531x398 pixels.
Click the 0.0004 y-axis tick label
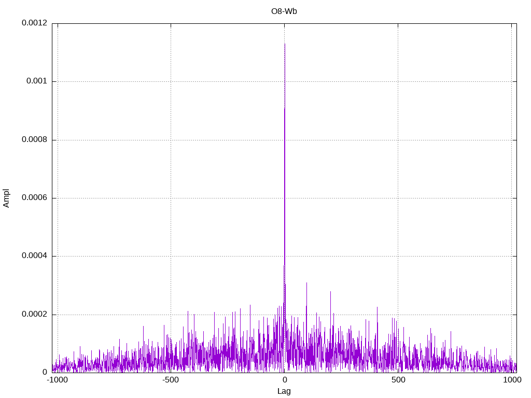click(35, 256)
